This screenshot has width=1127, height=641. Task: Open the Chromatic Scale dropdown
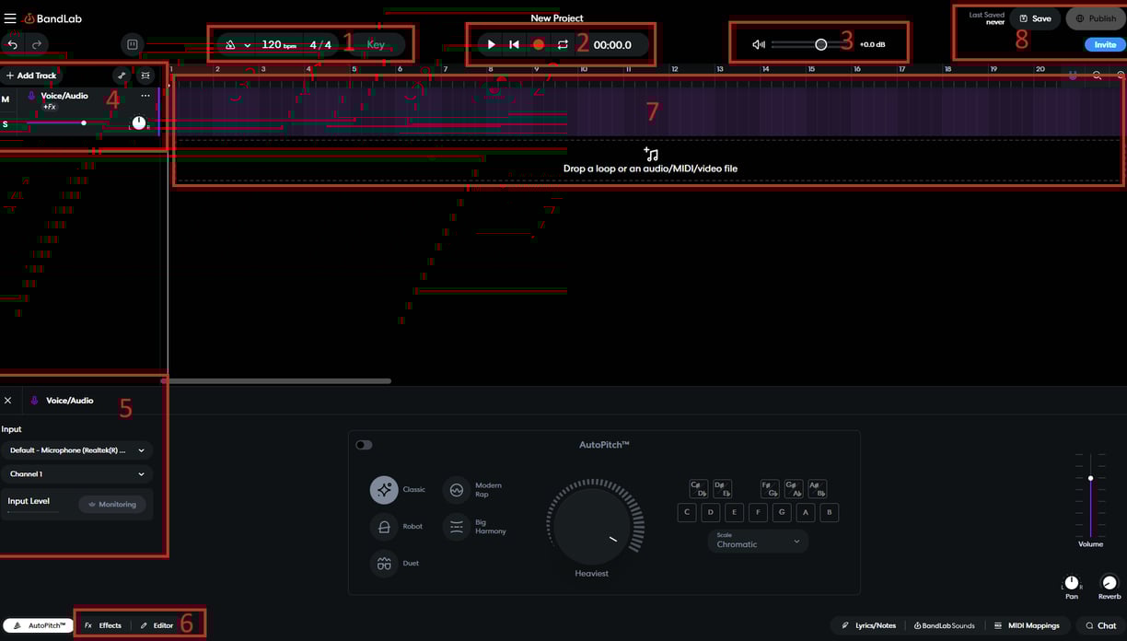(x=758, y=541)
